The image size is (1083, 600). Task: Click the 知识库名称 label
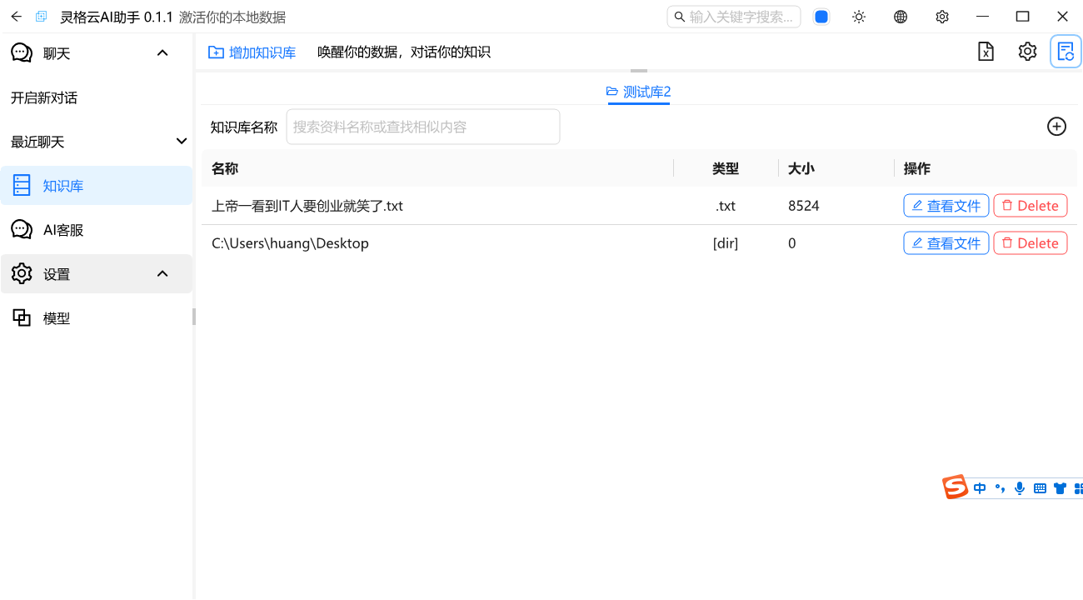pos(244,127)
